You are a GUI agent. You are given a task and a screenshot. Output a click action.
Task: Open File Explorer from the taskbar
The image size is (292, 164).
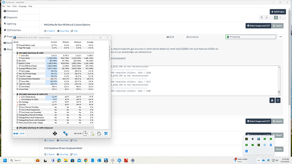(x=66, y=160)
